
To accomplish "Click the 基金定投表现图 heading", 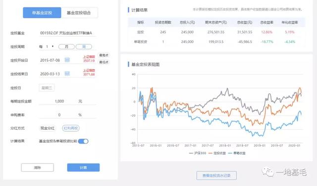I will click(145, 65).
